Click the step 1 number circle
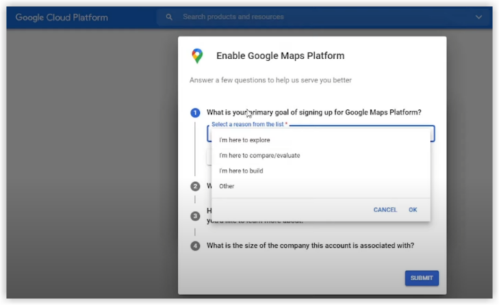Image resolution: width=499 pixels, height=305 pixels. (195, 113)
